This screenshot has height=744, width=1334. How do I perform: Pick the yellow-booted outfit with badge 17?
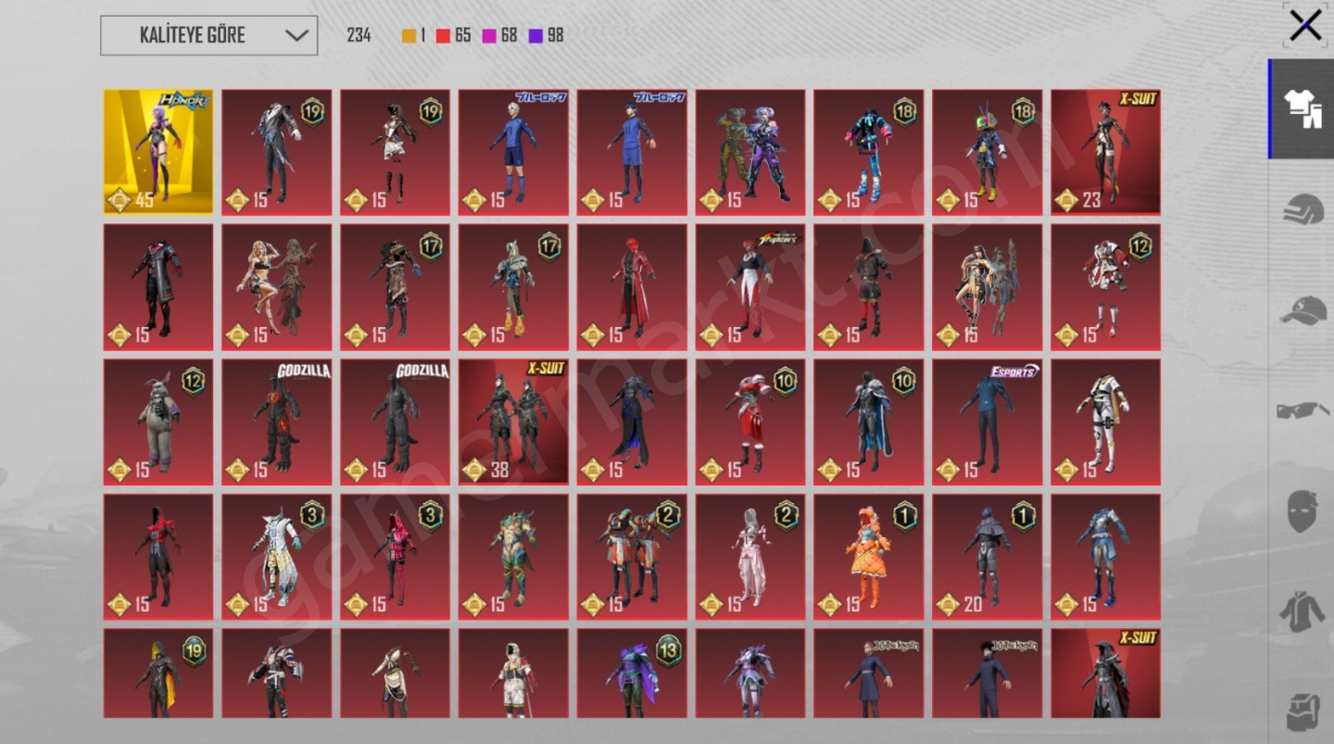[513, 287]
